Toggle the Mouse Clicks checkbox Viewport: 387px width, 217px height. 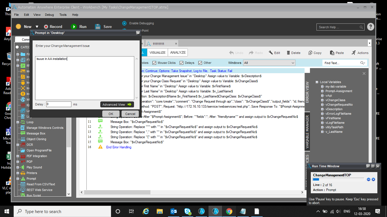click(x=154, y=63)
